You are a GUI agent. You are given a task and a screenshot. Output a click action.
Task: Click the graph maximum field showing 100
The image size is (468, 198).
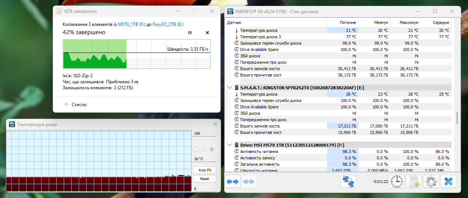coord(204,133)
